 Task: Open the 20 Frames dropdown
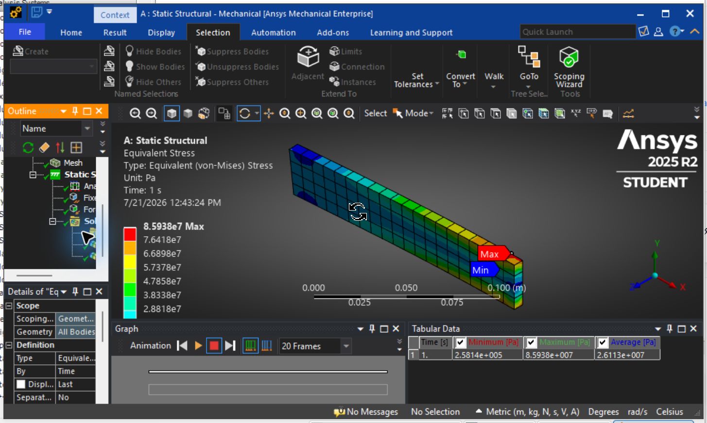click(346, 346)
